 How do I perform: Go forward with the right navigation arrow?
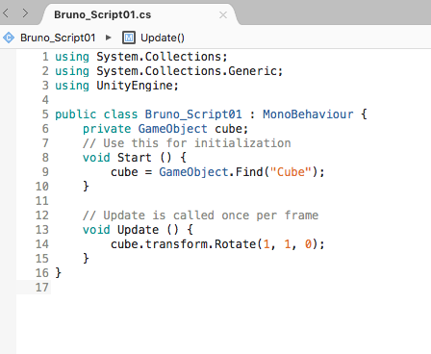pyautogui.click(x=25, y=13)
